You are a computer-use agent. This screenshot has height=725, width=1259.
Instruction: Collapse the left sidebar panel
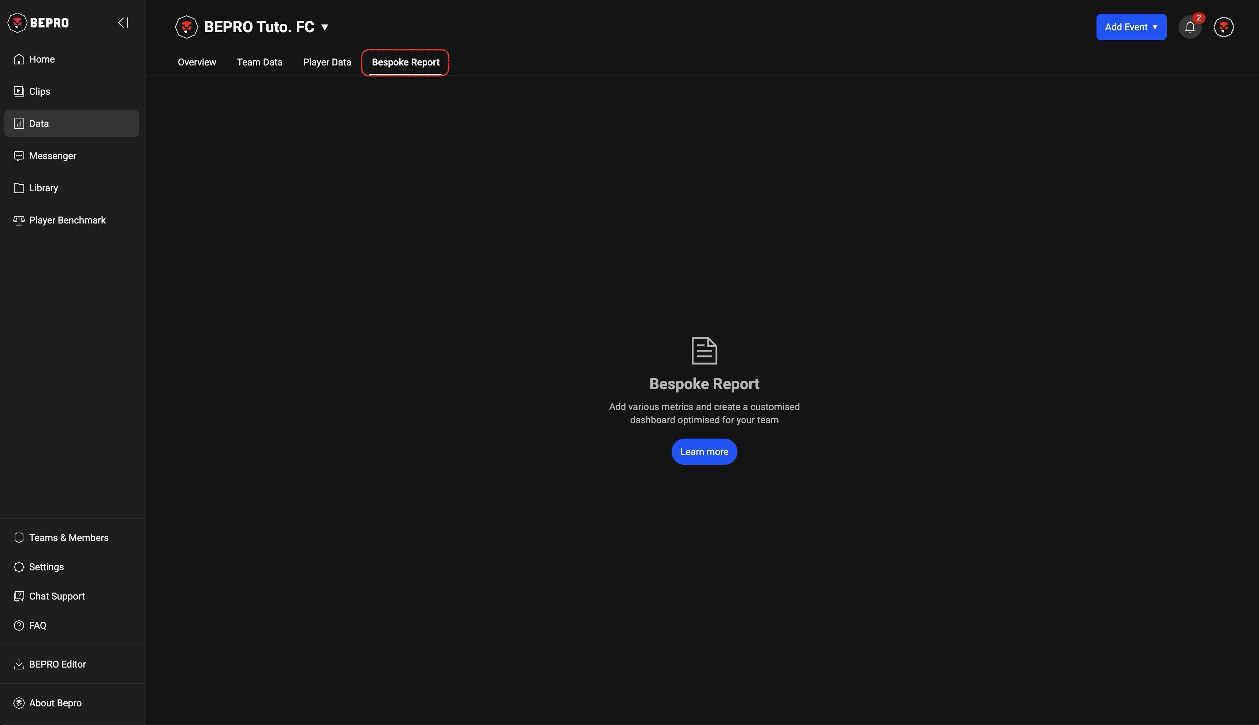click(x=123, y=23)
